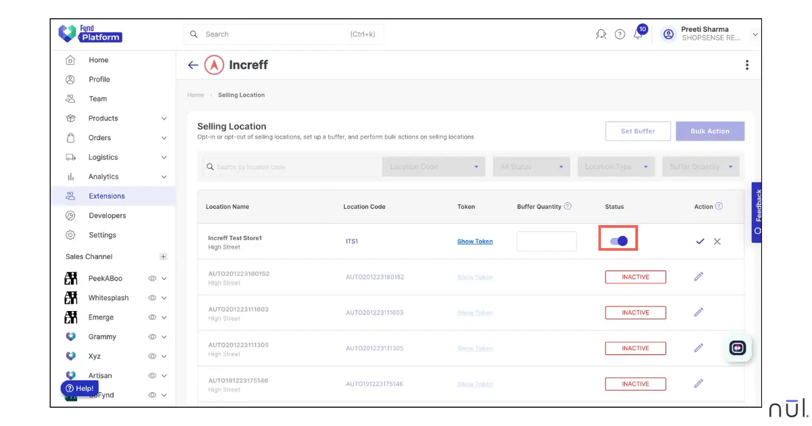Expand the Analytics menu chevron

(x=164, y=177)
